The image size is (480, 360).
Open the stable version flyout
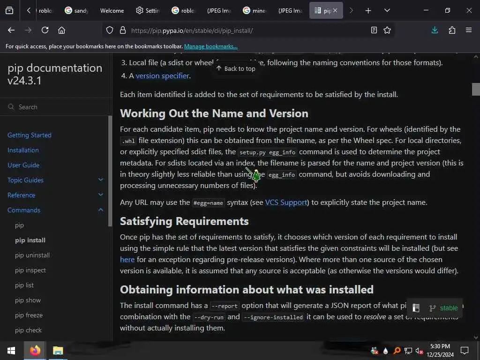tap(444, 308)
